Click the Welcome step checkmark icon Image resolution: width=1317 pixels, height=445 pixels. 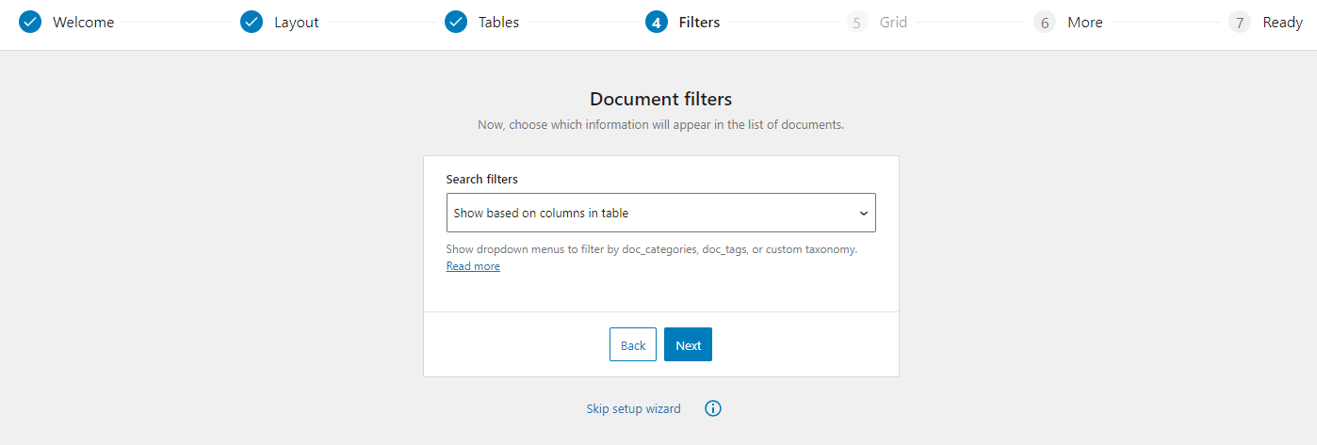(x=30, y=22)
